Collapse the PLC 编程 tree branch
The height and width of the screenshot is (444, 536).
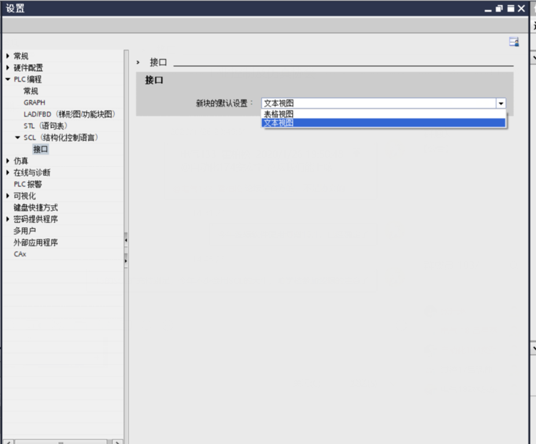pos(7,79)
